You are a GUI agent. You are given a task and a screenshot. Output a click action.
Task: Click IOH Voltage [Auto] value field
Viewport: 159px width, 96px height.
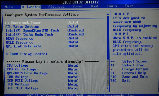73,77
